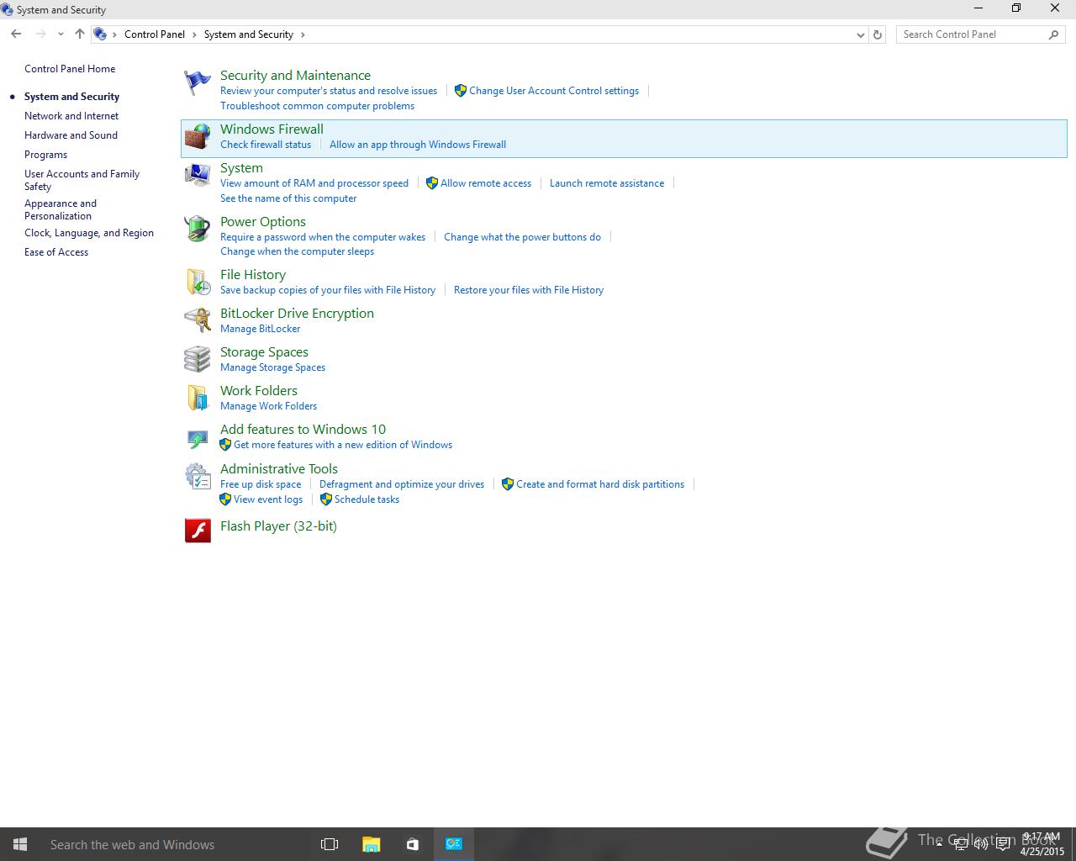Click the Storage Spaces drives icon
Viewport: 1076px width, 861px height.
(x=198, y=359)
